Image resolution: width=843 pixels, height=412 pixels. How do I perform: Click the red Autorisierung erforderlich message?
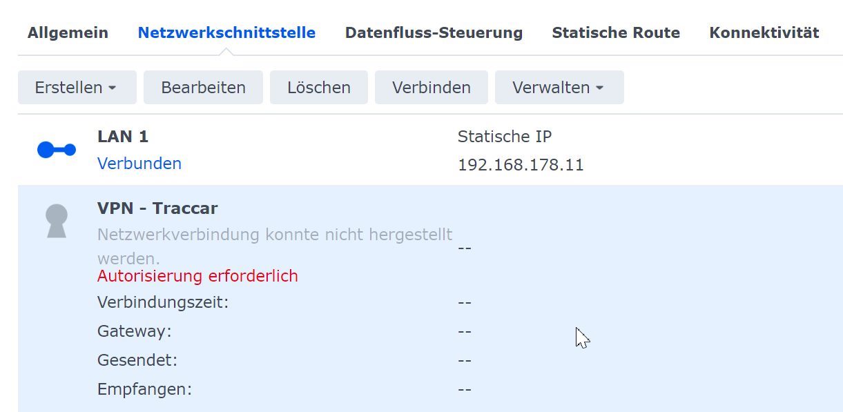[x=197, y=276]
